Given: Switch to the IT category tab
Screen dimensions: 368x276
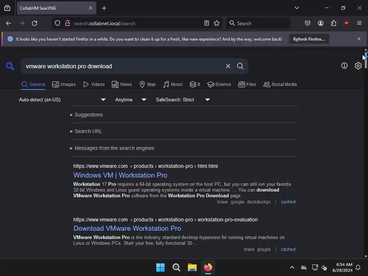Looking at the screenshot, I should pyautogui.click(x=195, y=84).
